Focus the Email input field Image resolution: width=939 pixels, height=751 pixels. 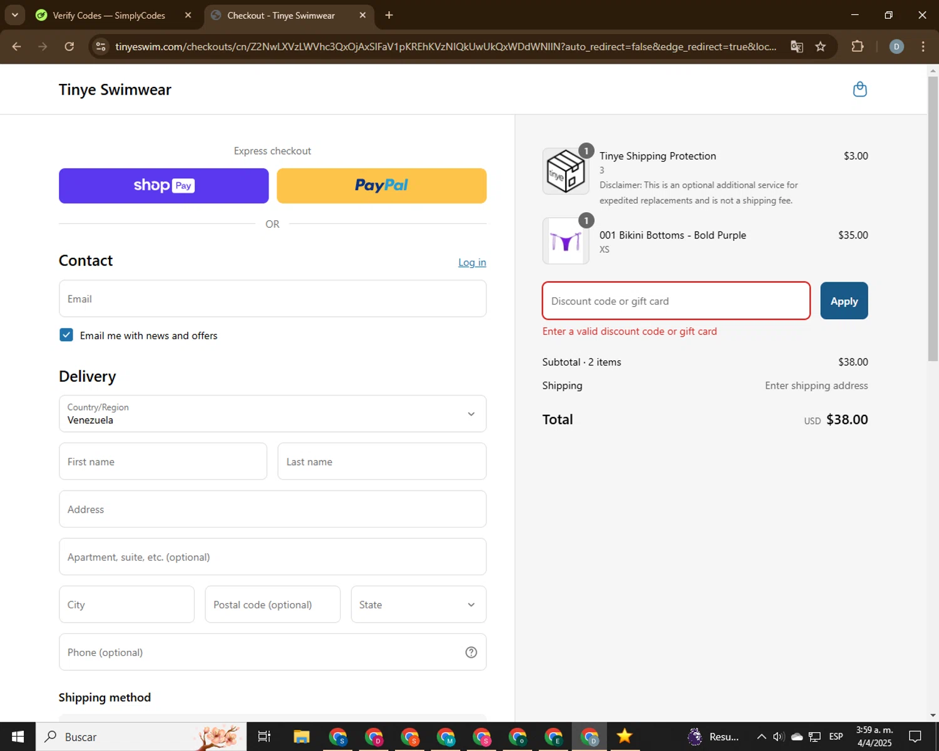[272, 299]
